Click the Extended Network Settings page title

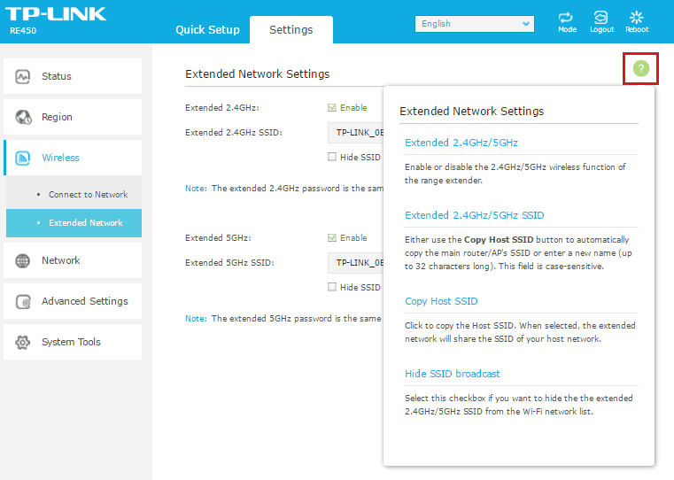(x=257, y=74)
